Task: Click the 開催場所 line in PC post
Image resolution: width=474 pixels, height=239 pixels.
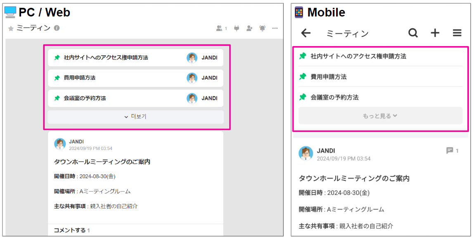Action: pyautogui.click(x=92, y=191)
